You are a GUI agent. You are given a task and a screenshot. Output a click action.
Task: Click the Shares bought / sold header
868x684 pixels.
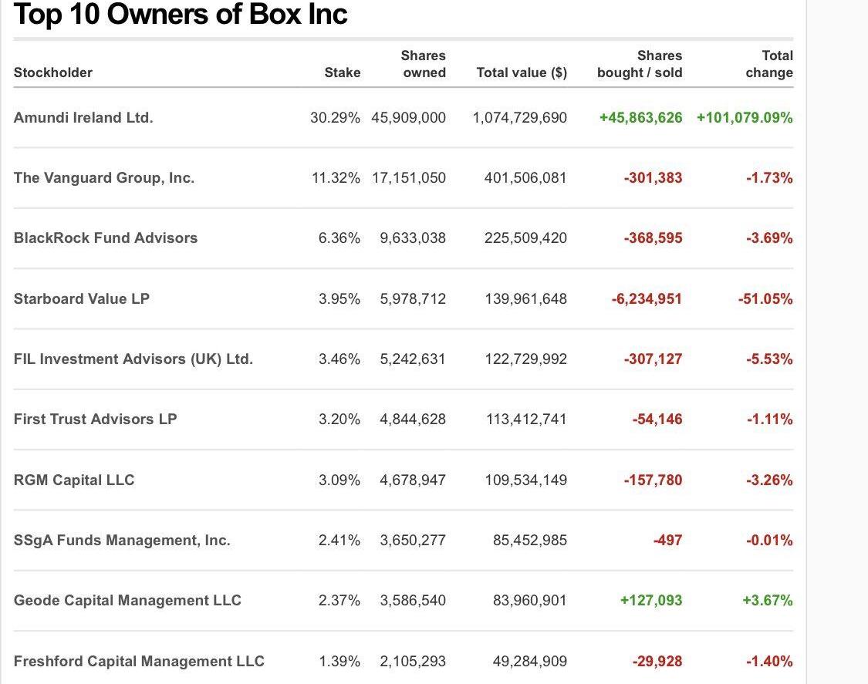pyautogui.click(x=640, y=64)
